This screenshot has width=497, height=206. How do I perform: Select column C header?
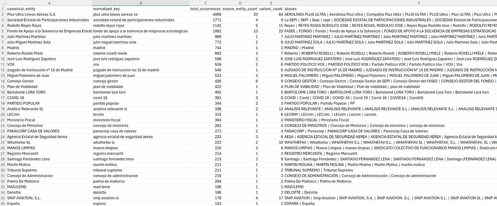(205, 3)
